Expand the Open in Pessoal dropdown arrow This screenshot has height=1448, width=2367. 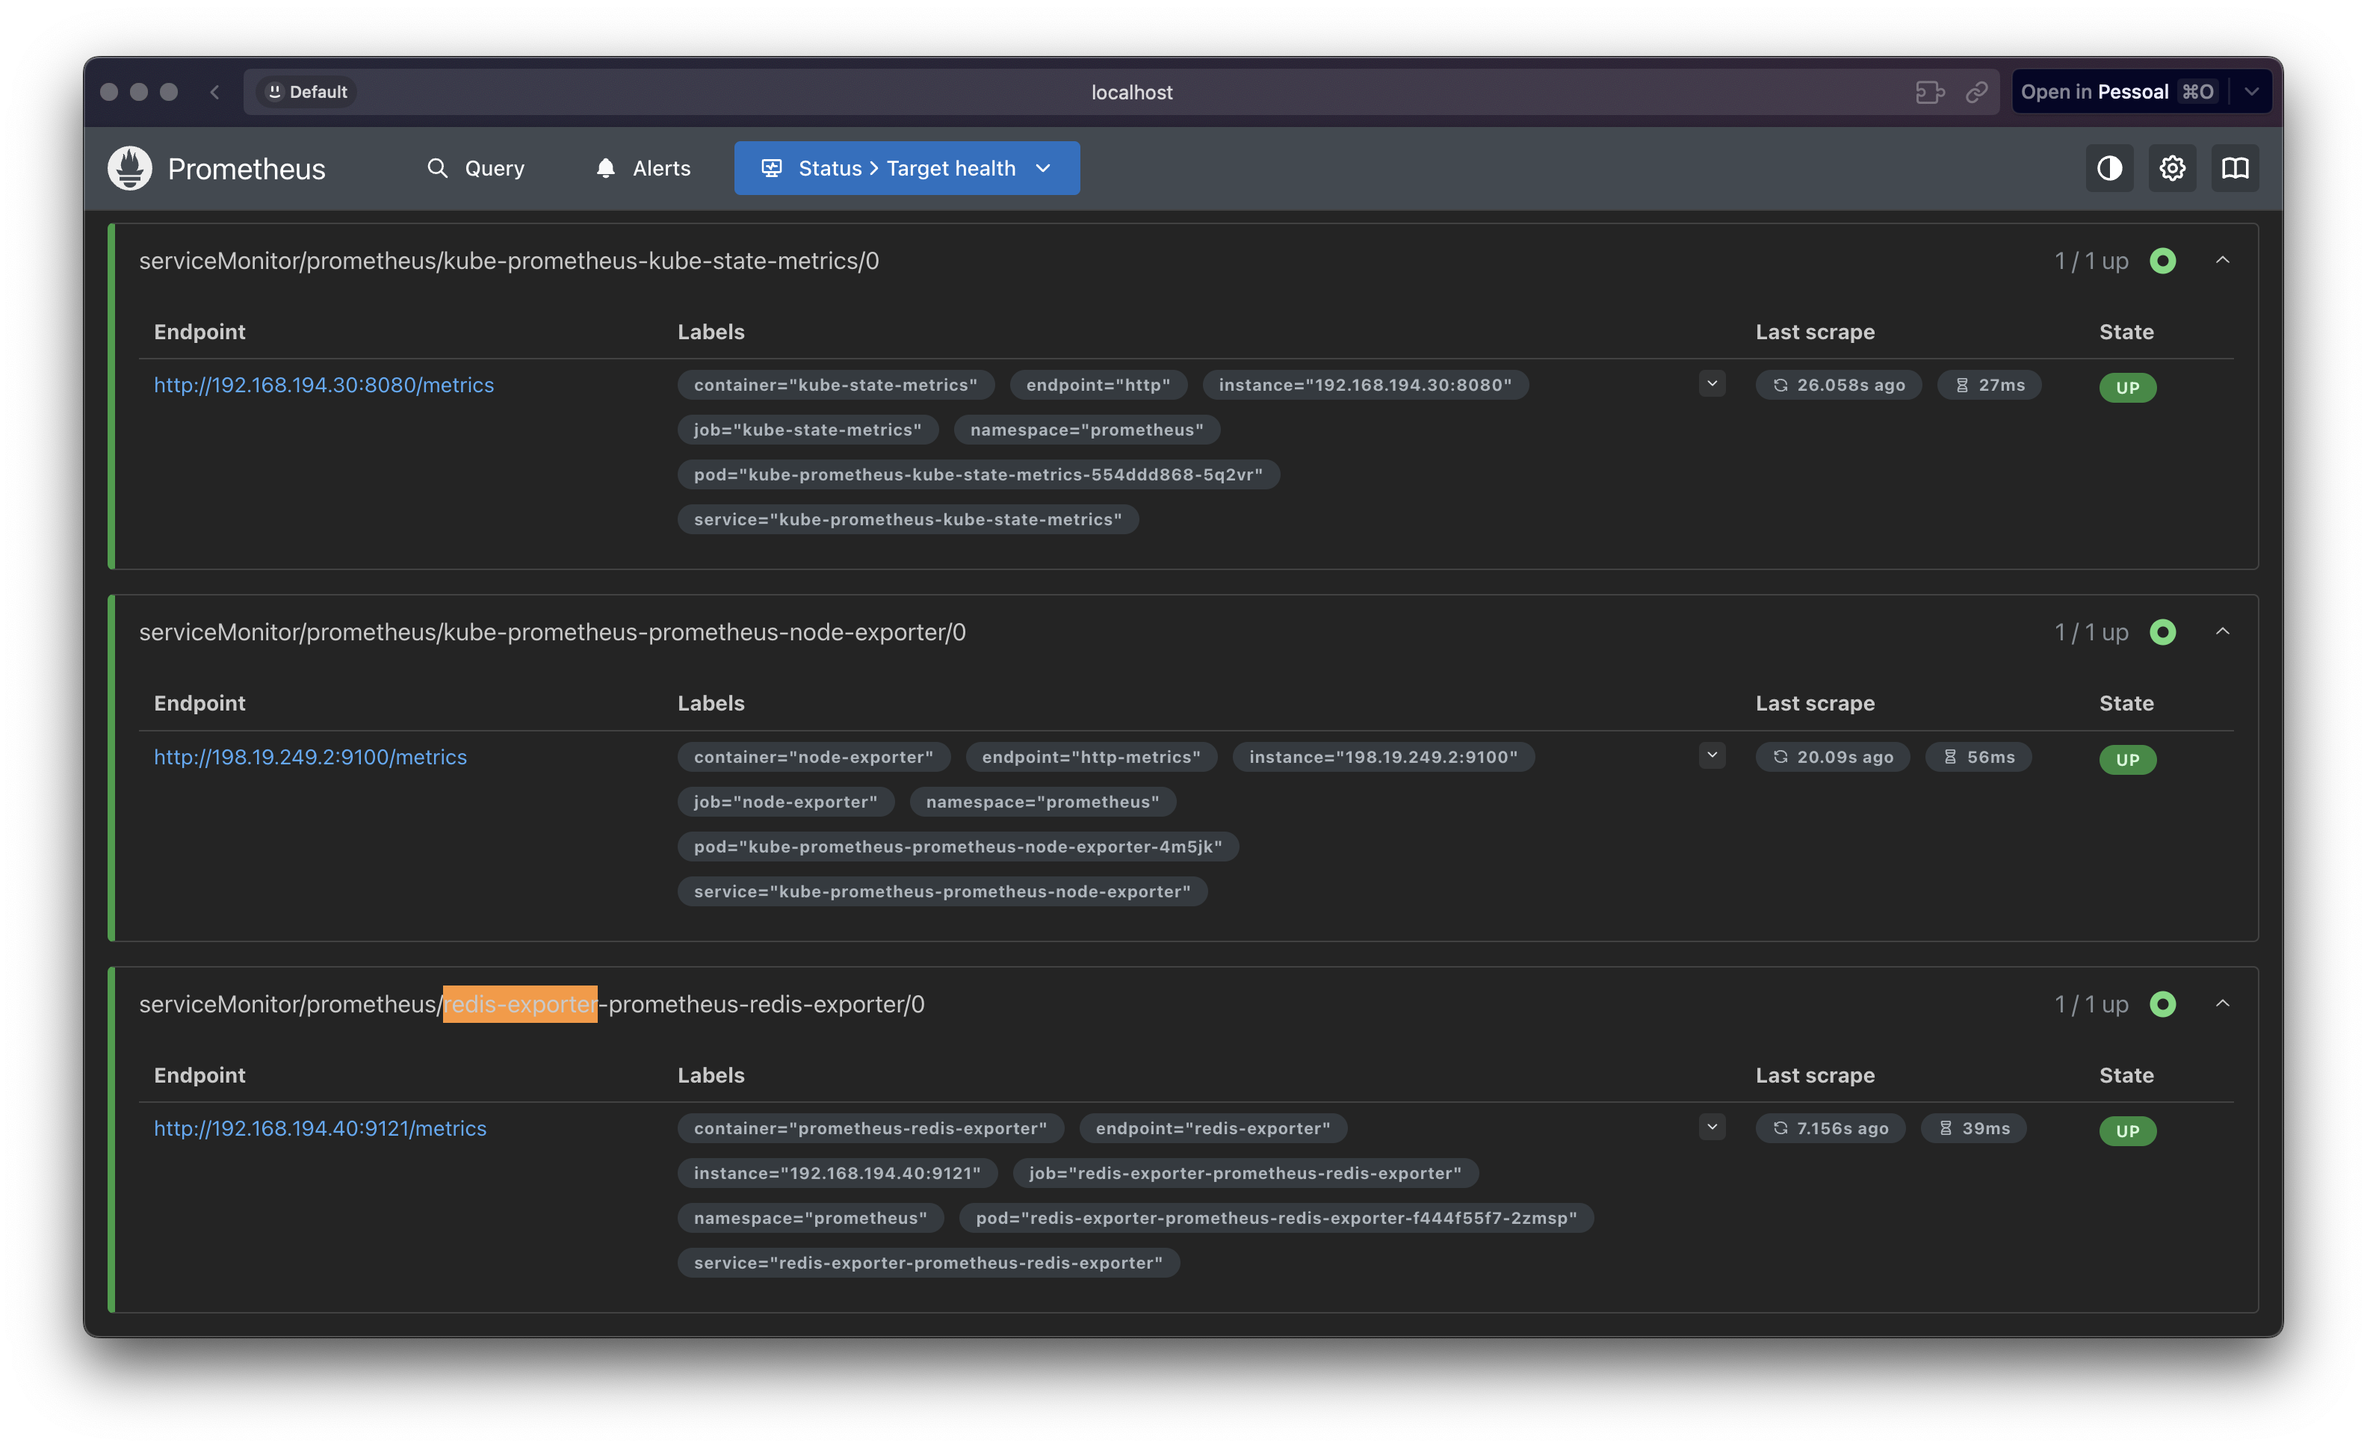pyautogui.click(x=2250, y=92)
